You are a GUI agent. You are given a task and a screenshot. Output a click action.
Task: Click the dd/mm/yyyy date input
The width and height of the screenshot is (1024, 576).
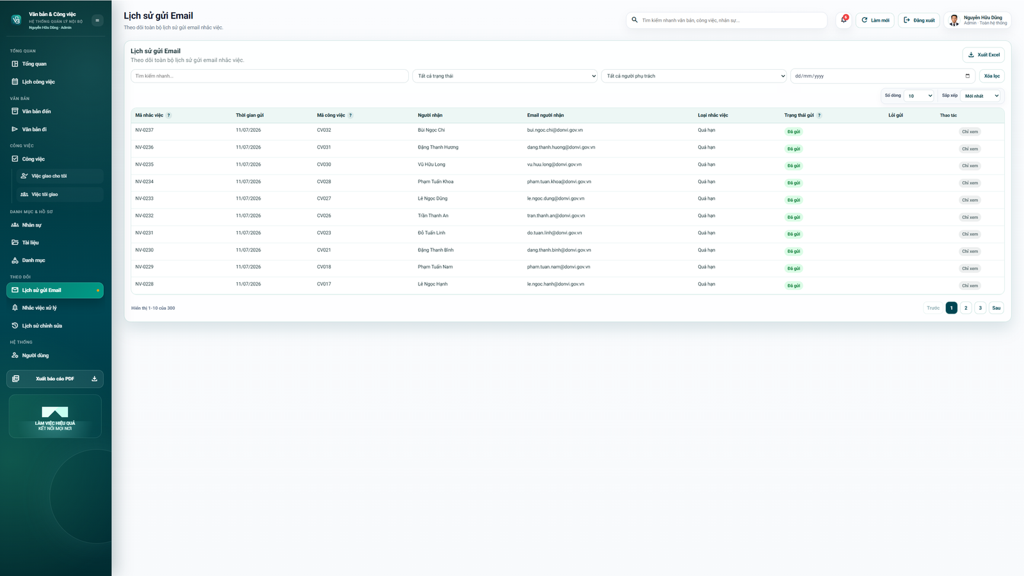tap(883, 76)
